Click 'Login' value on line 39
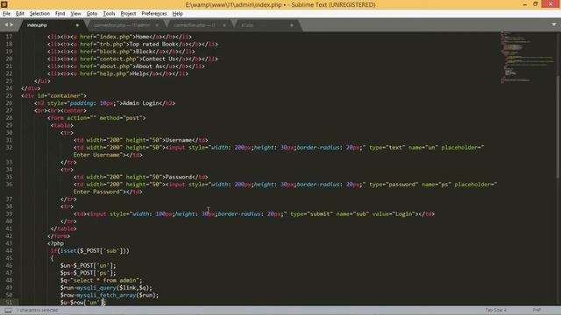 tap(403, 213)
